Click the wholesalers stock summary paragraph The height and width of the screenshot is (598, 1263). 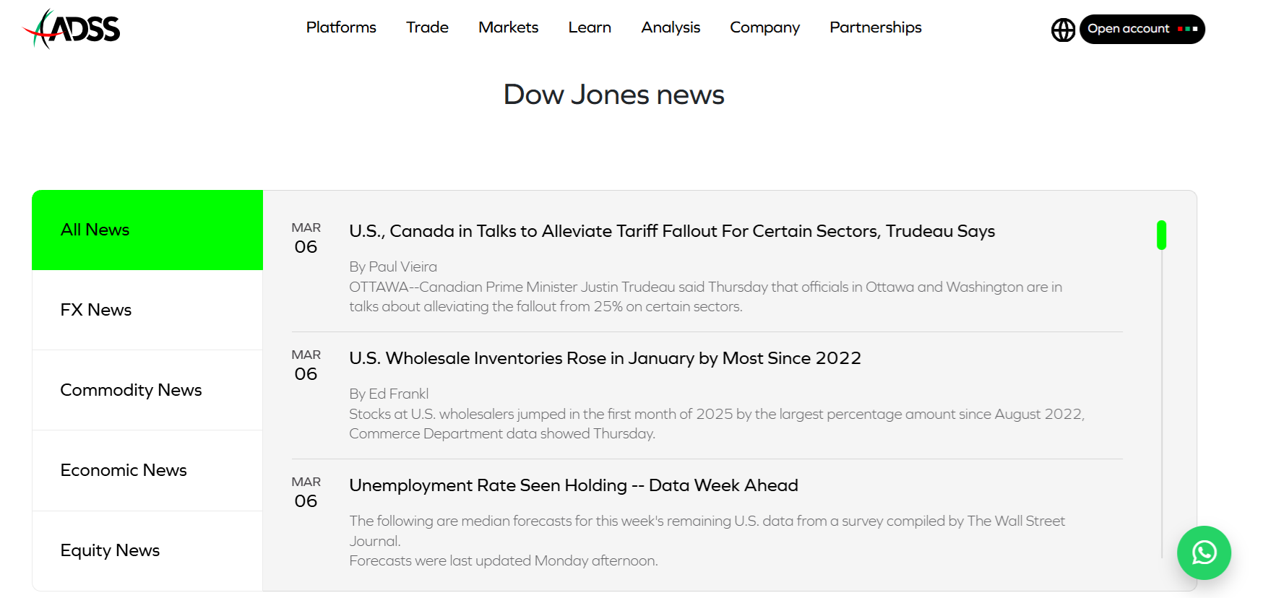pos(717,424)
